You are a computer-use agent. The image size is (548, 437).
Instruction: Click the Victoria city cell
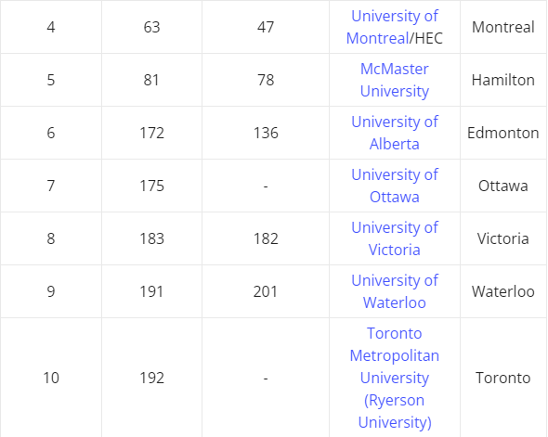[x=503, y=238]
